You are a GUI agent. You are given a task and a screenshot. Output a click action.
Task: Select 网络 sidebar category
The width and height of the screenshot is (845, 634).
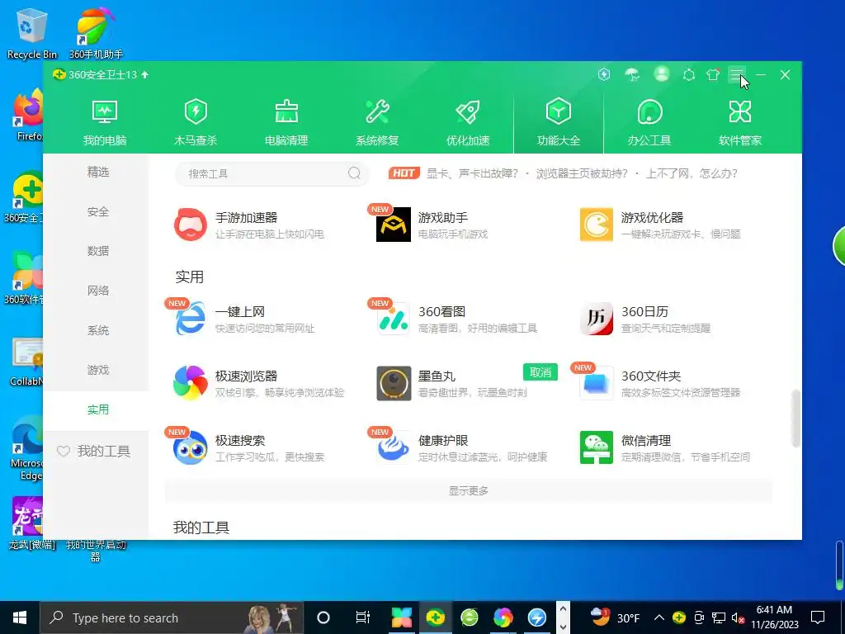click(98, 291)
